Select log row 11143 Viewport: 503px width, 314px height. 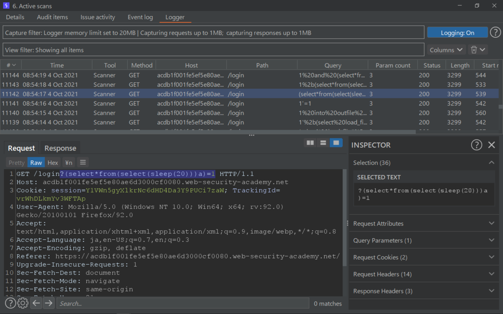point(249,85)
